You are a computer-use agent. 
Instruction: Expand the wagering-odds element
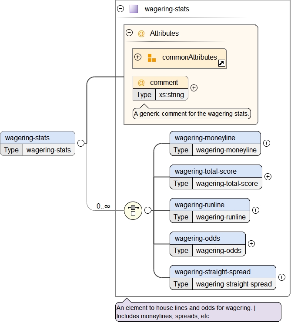pyautogui.click(x=251, y=244)
